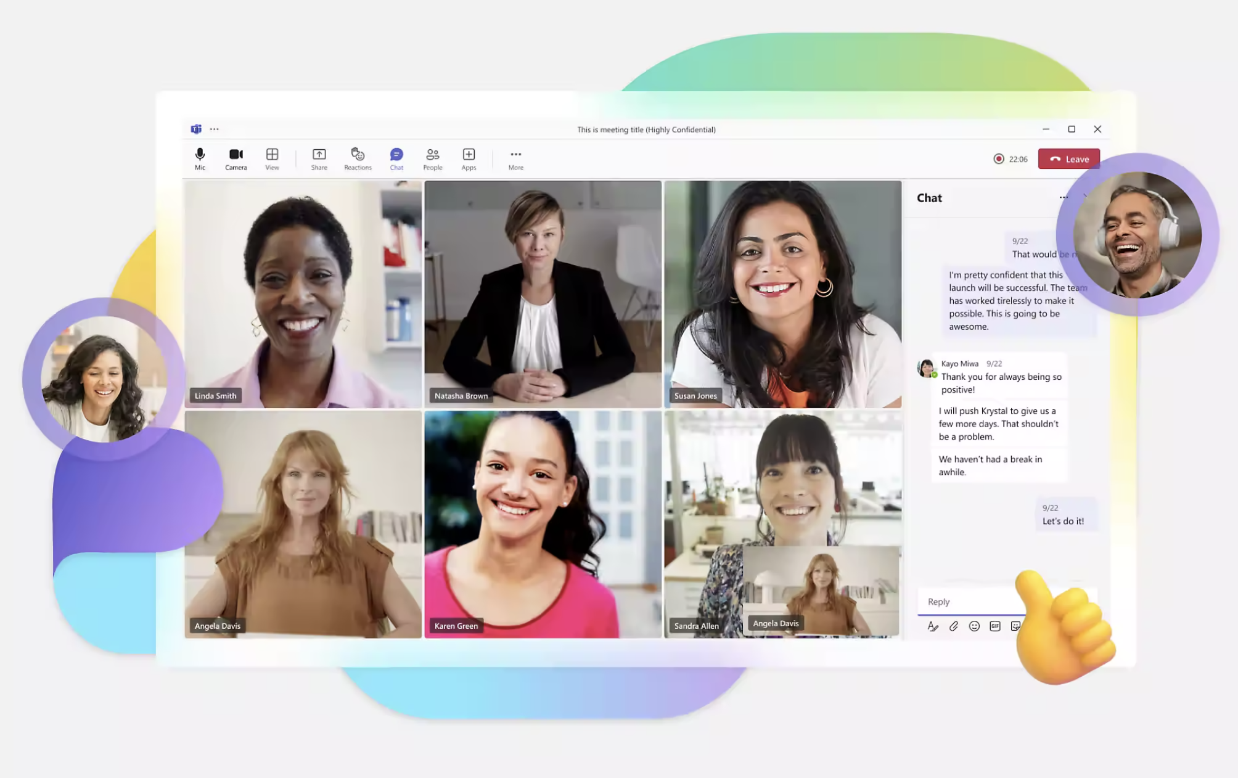Click the small Angela Davis self-view thumbnail
The image size is (1238, 778).
pos(821,590)
